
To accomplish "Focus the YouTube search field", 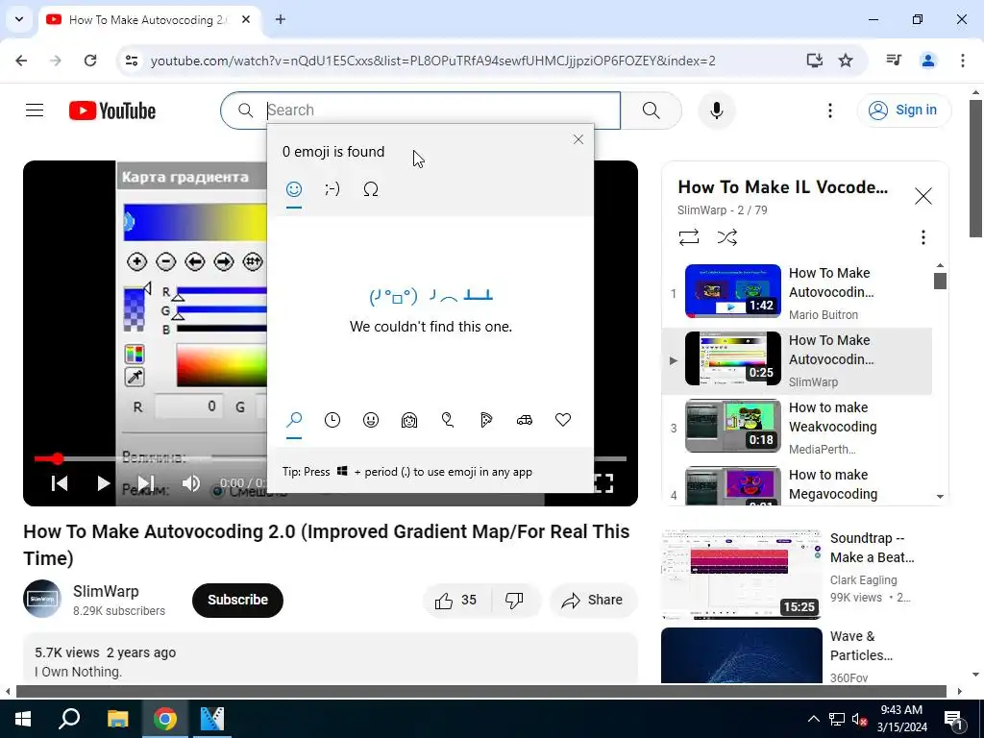I will click(x=421, y=111).
